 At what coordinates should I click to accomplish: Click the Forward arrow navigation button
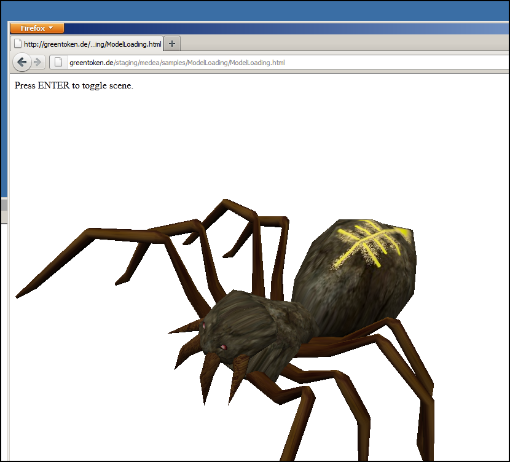[x=37, y=62]
